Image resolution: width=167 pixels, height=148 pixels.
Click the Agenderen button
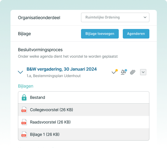[136, 34]
